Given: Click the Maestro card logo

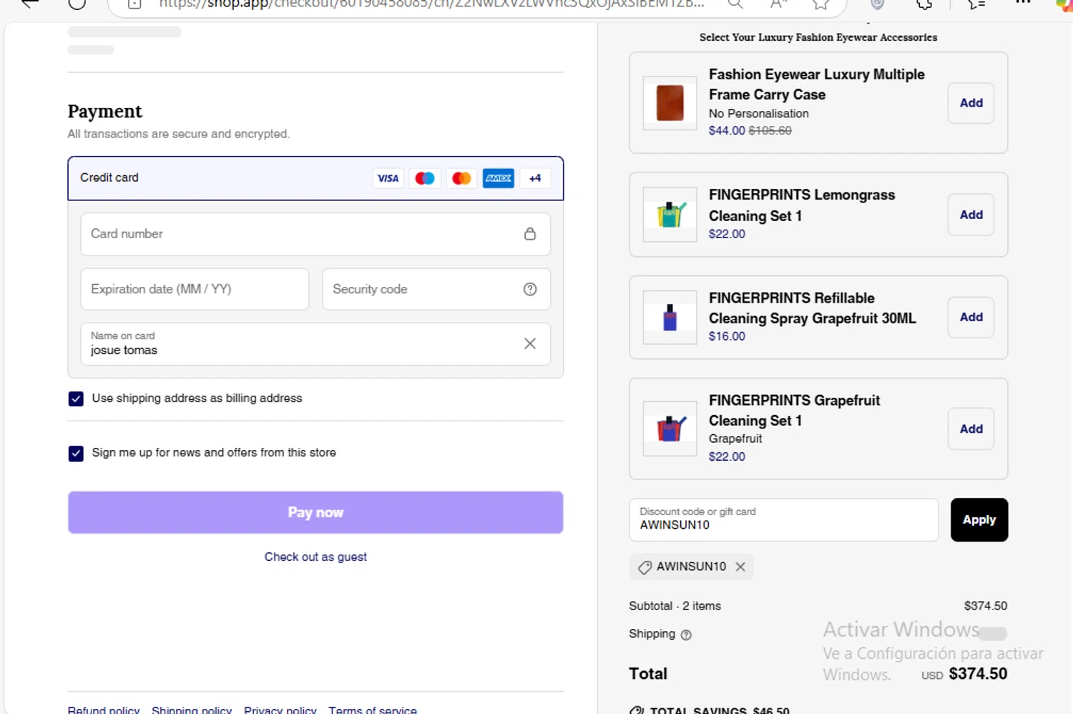Looking at the screenshot, I should click(x=425, y=178).
